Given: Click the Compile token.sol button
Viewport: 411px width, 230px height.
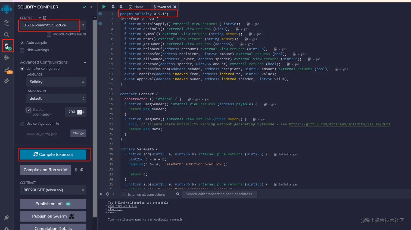Looking at the screenshot, I should [x=53, y=155].
